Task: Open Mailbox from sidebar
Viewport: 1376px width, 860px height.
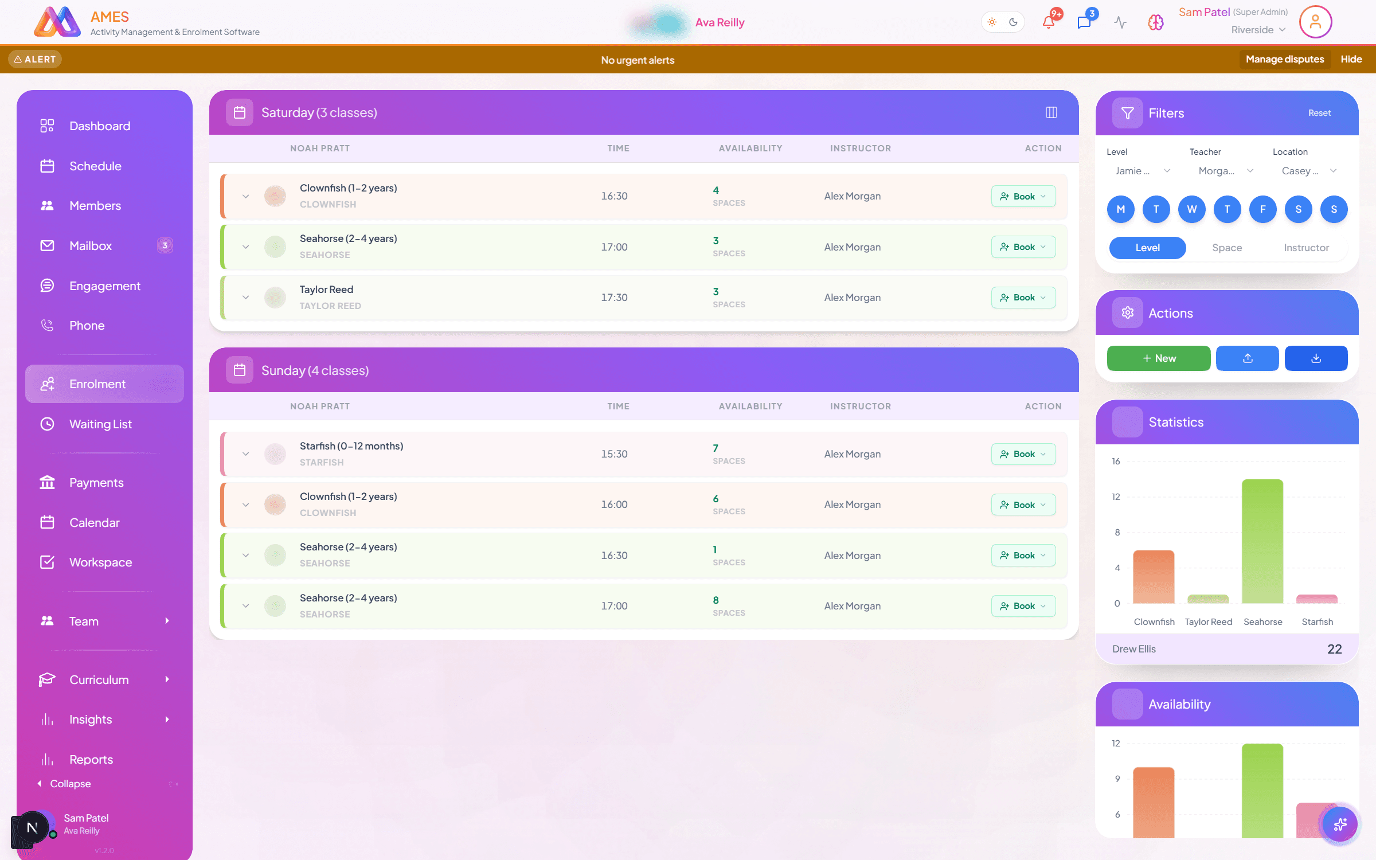Action: (x=104, y=246)
